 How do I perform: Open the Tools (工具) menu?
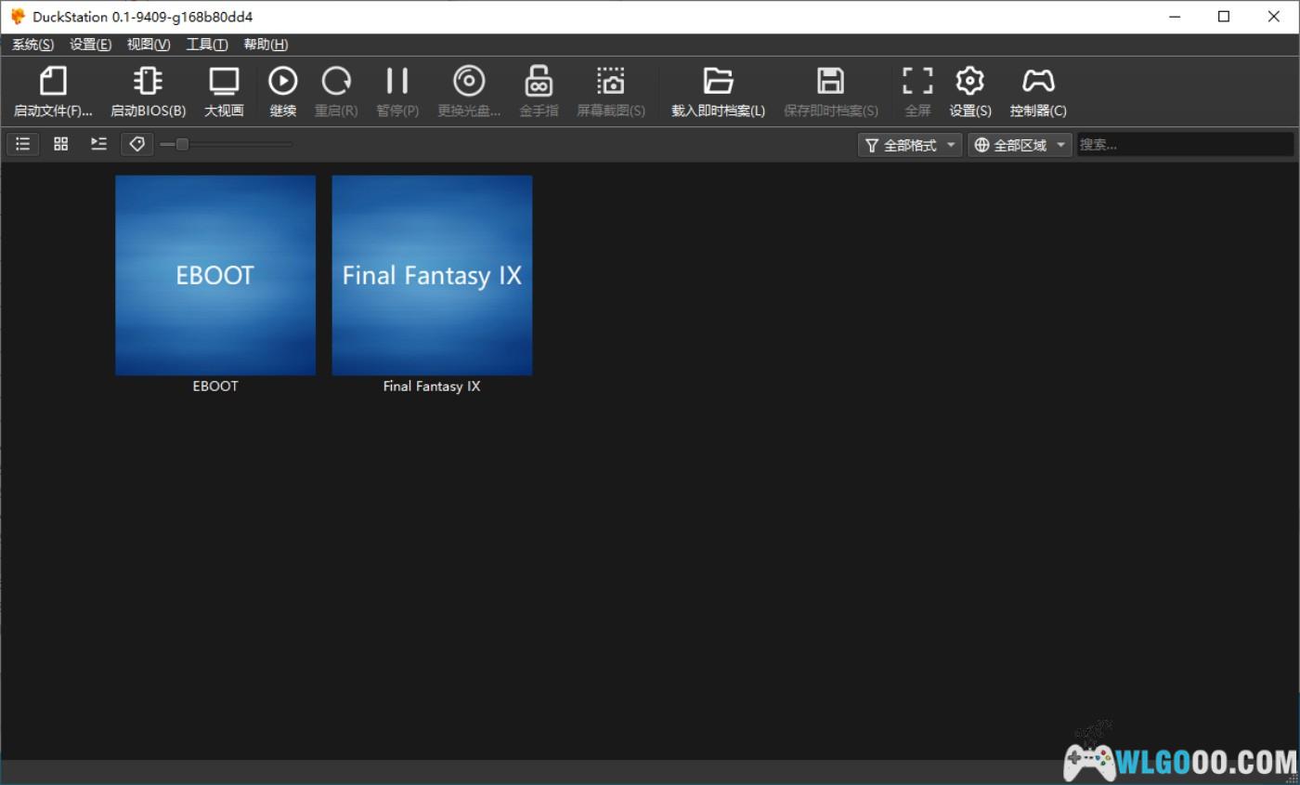[206, 45]
